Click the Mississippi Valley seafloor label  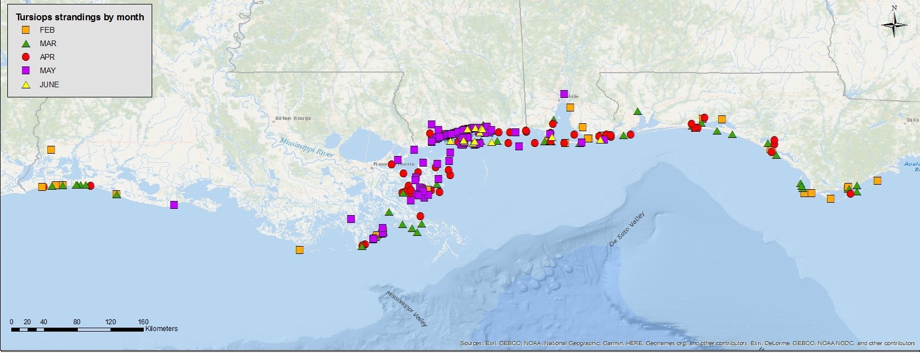[x=406, y=309]
